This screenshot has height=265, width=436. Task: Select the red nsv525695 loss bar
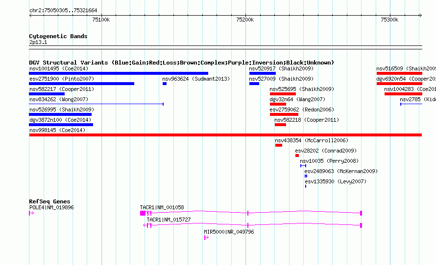point(283,94)
